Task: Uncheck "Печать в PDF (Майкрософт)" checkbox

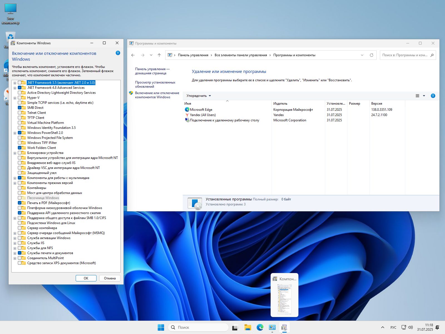Action: tap(19, 203)
